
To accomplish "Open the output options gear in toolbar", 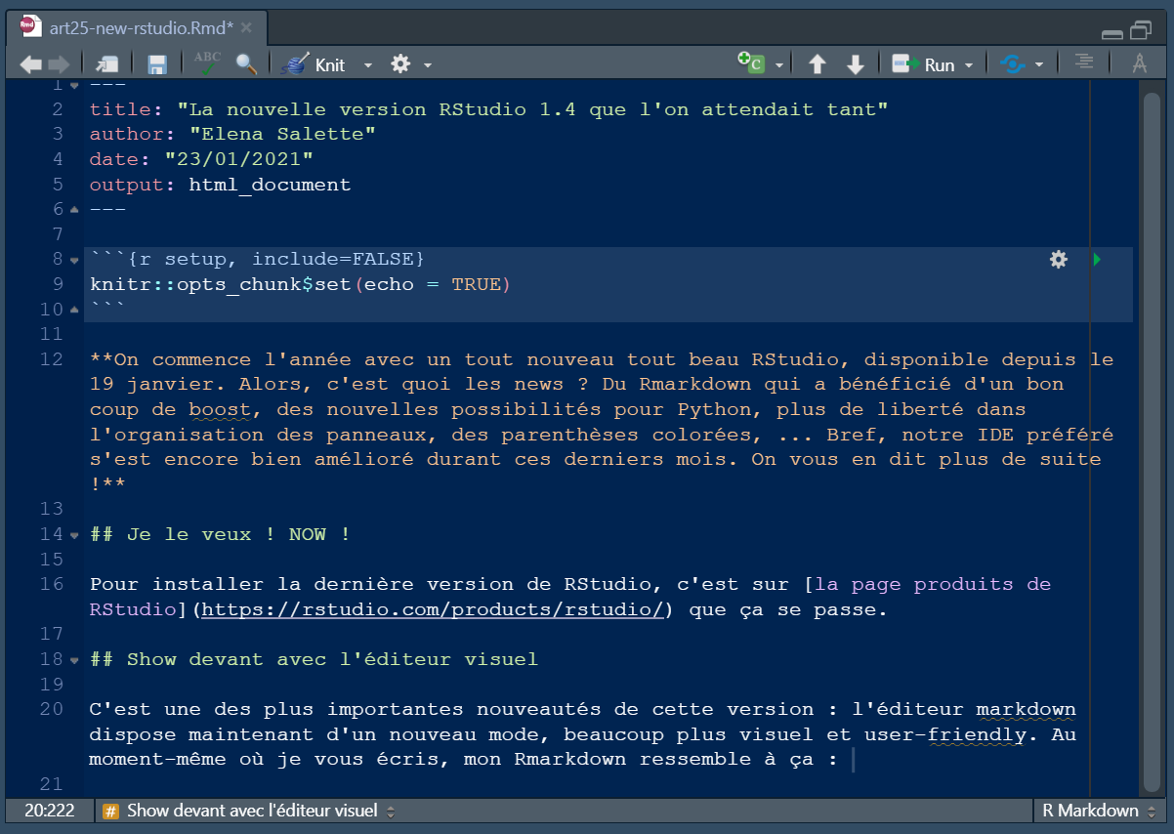I will click(x=399, y=64).
